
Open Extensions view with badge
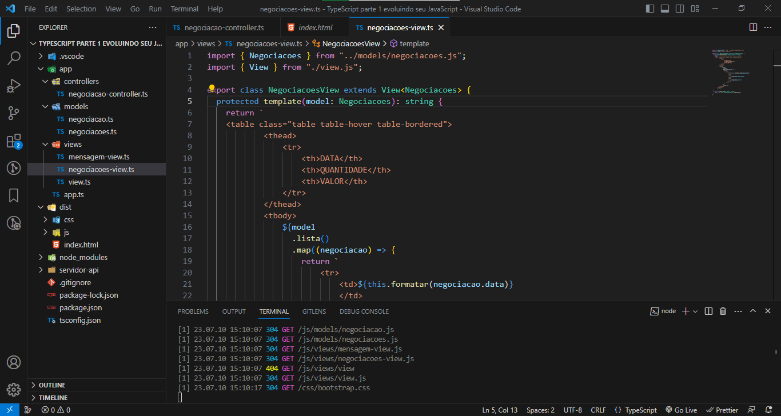pos(14,141)
